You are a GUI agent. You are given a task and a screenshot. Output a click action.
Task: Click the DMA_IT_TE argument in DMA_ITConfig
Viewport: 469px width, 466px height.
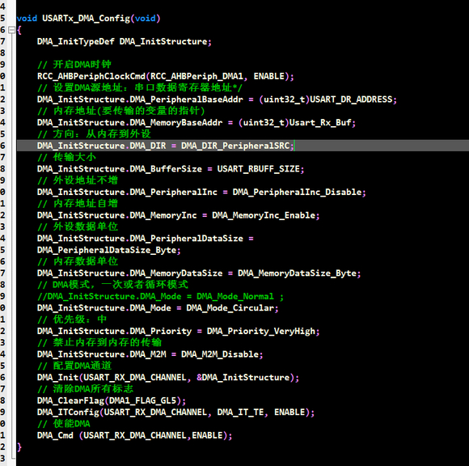tap(240, 412)
